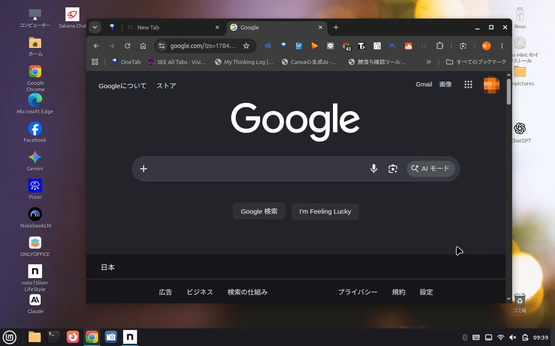The image size is (555, 346).
Task: Open terminal from taskbar
Action: [x=54, y=337]
